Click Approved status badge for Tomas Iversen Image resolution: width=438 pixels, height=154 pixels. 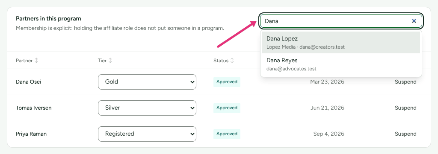[x=227, y=108]
